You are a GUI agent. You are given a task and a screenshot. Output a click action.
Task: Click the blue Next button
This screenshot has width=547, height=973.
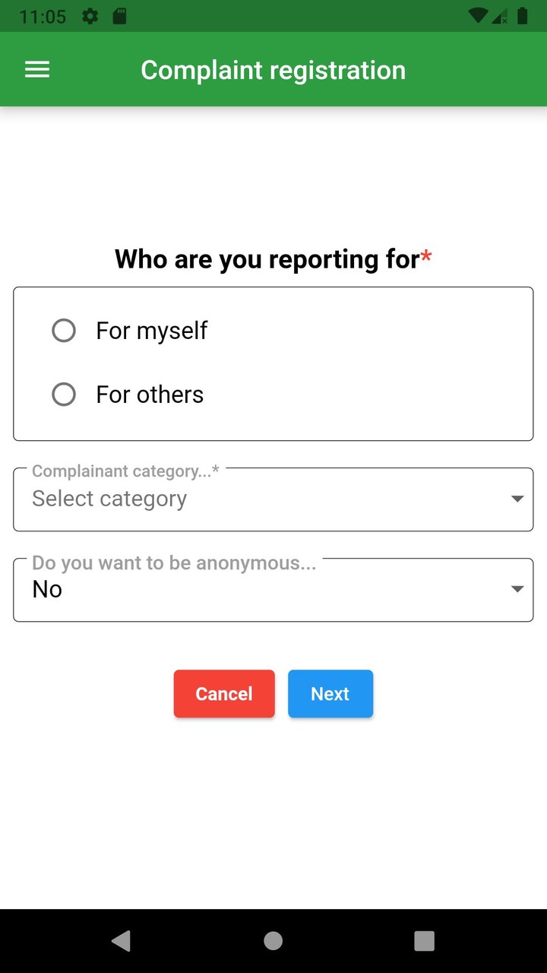(330, 694)
